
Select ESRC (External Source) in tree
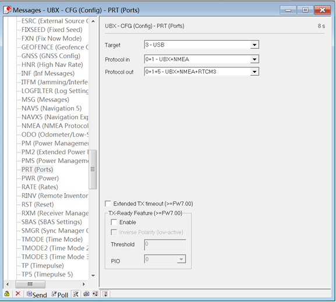55,21
